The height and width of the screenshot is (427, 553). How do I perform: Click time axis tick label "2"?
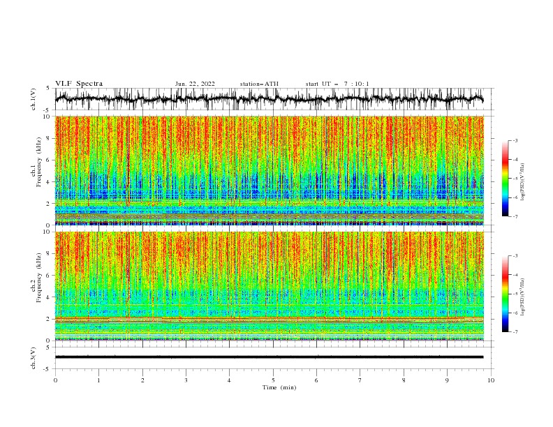[x=142, y=380]
